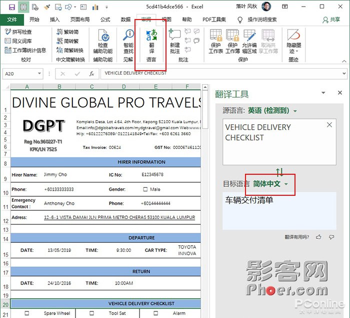Run spelling check 拼写检查
Screen dimensions: 350x318
[x=18, y=32]
